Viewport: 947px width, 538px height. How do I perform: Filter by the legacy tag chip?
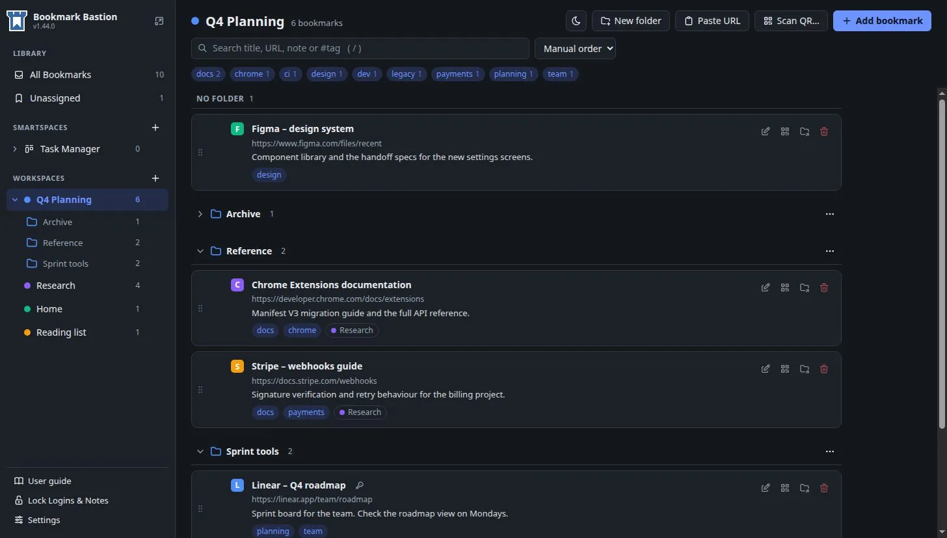[x=407, y=74]
